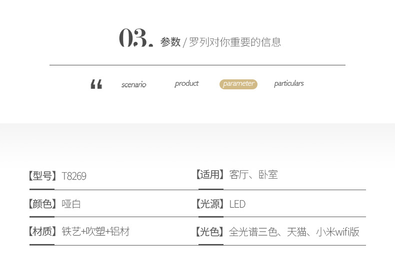Image resolution: width=395 pixels, height=263 pixels.
Task: Switch to the scenario tab
Action: [133, 85]
